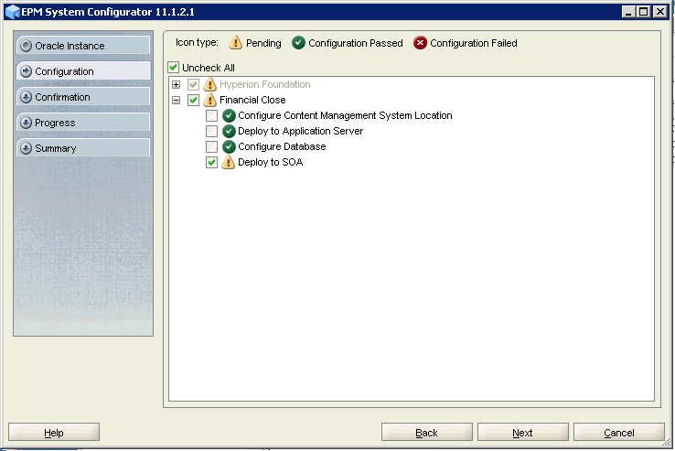Click the window resize grip at corner
This screenshot has width=675, height=451.
point(667,443)
